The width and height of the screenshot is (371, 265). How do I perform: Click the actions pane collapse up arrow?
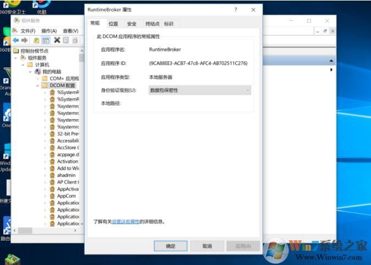pos(331,61)
